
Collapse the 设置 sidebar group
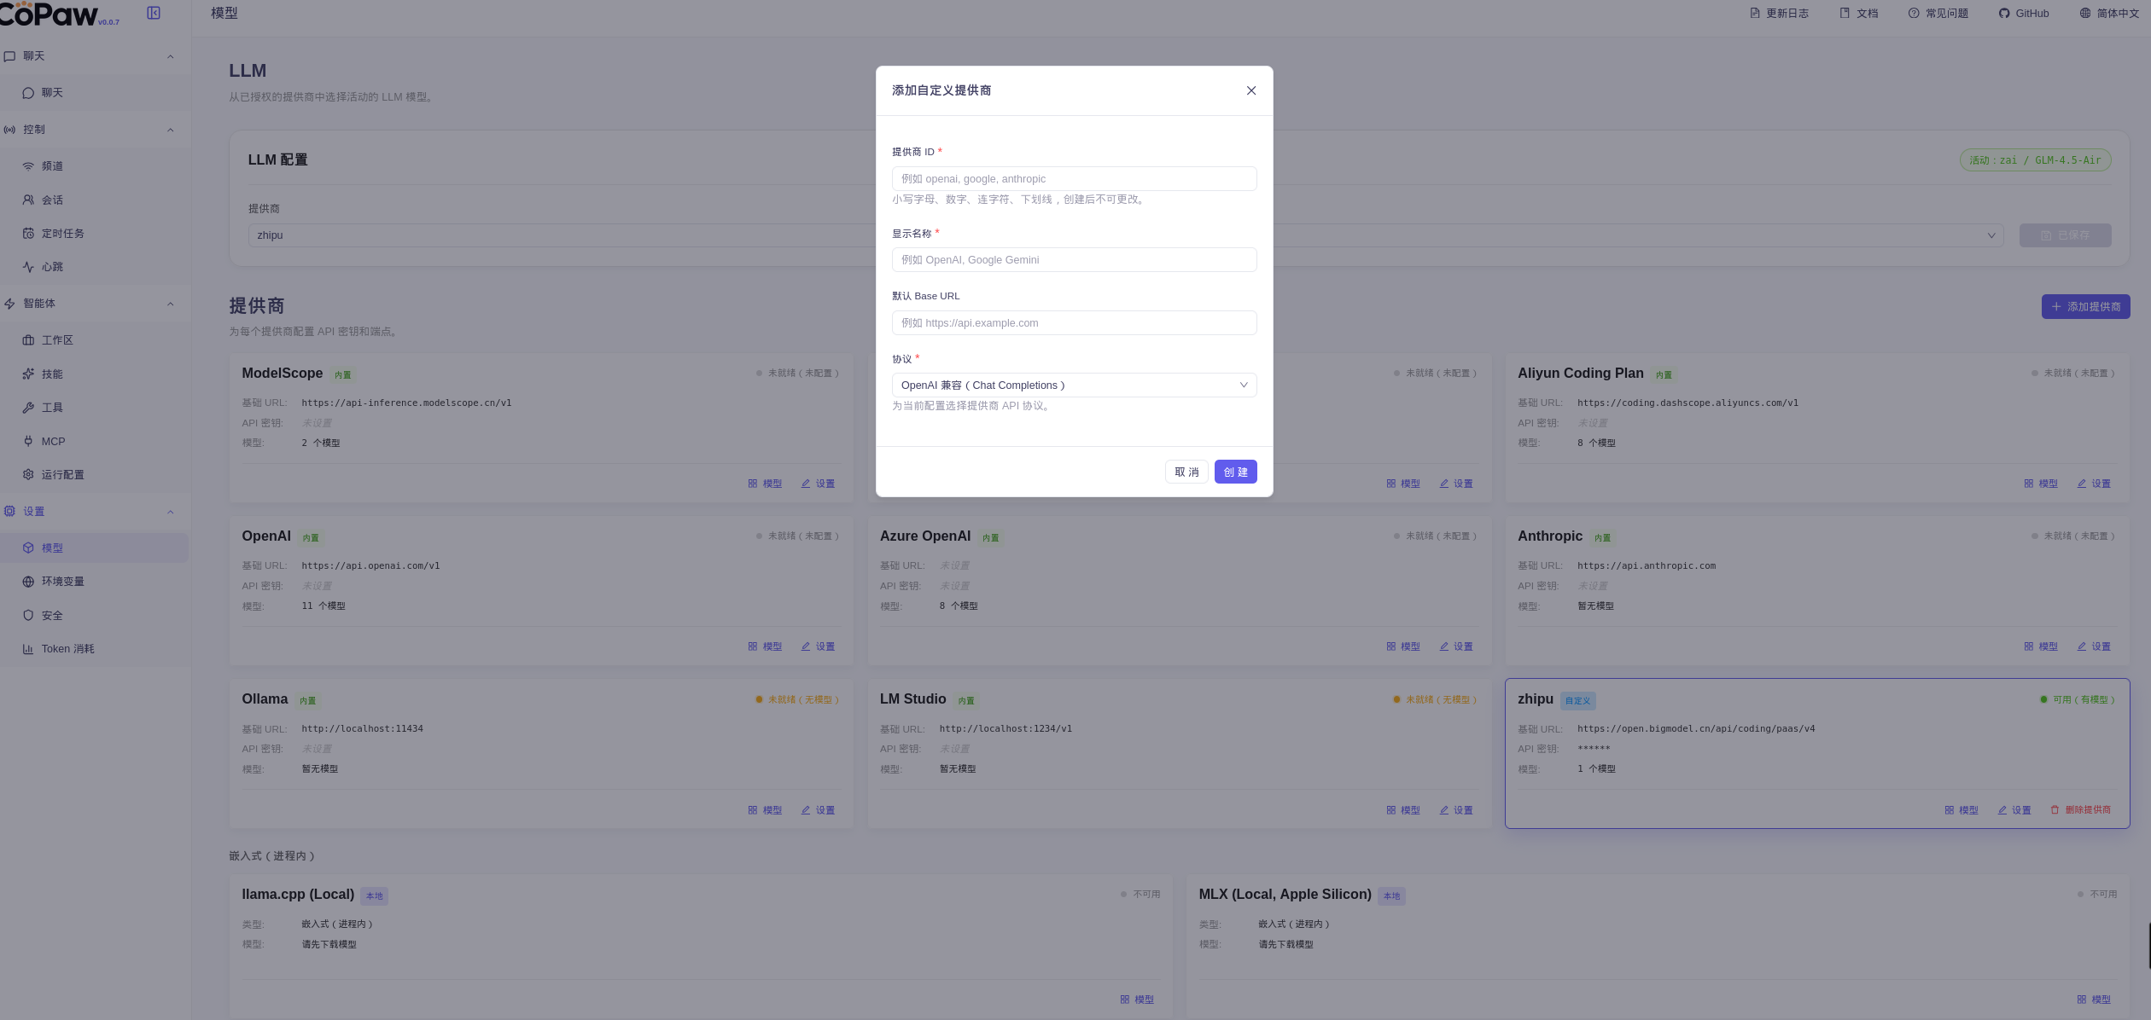point(170,512)
